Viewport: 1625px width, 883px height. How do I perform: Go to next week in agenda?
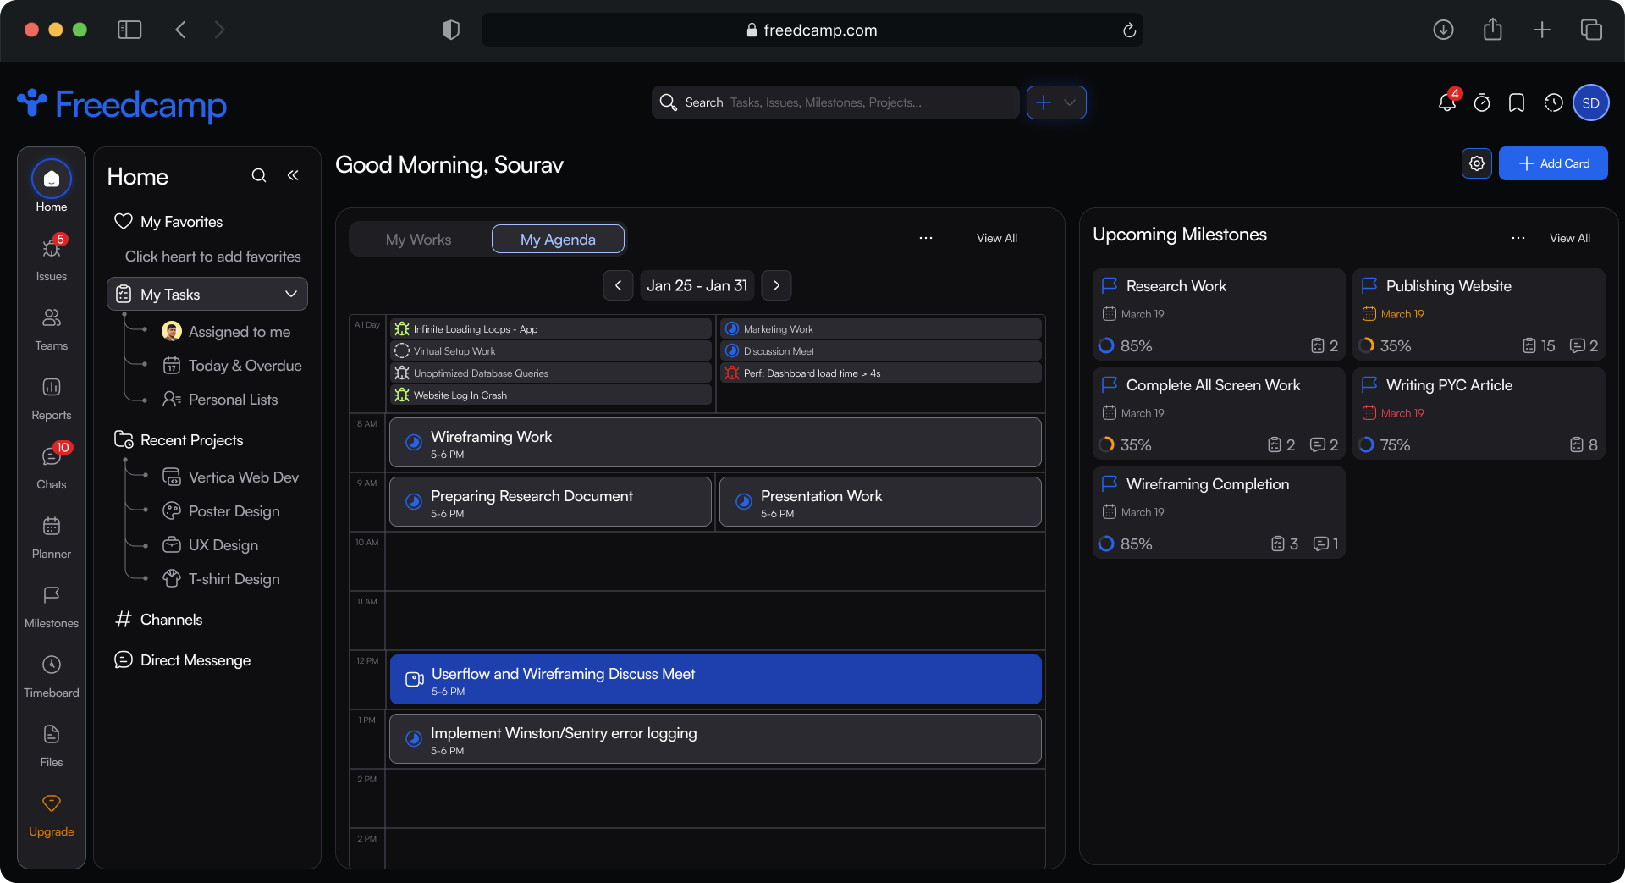tap(776, 285)
